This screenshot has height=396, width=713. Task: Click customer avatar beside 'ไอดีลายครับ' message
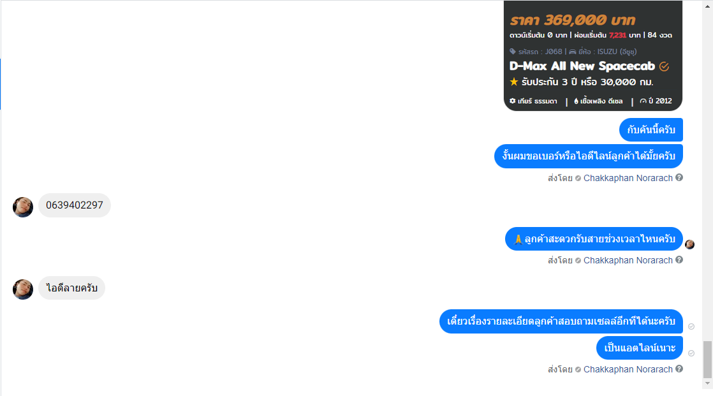point(23,289)
